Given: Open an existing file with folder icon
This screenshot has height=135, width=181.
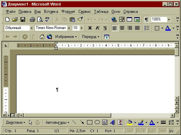Looking at the screenshot, I should click(15, 19).
